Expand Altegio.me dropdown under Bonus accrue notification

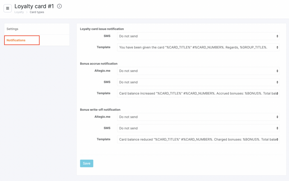(x=198, y=71)
